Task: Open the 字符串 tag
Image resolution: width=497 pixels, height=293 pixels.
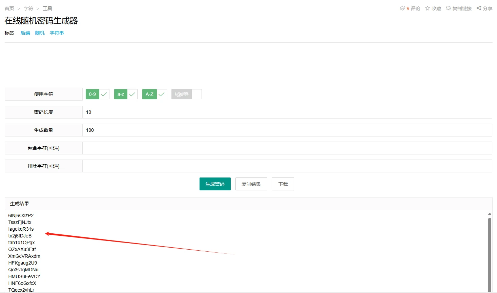Action: point(57,33)
